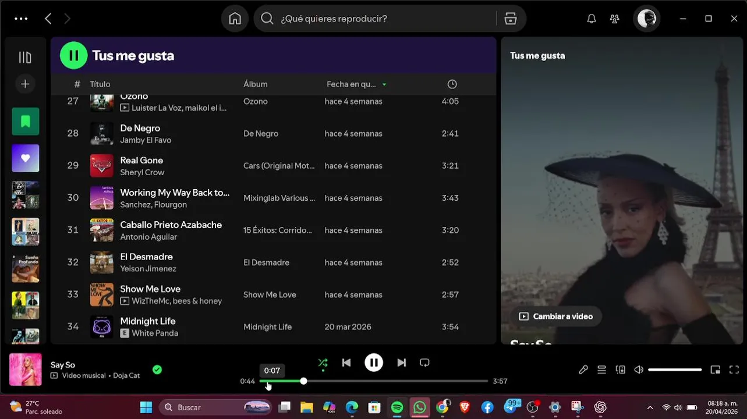Seek using the playback progress bar
Viewport: 747px width, 419px height.
pos(374,381)
